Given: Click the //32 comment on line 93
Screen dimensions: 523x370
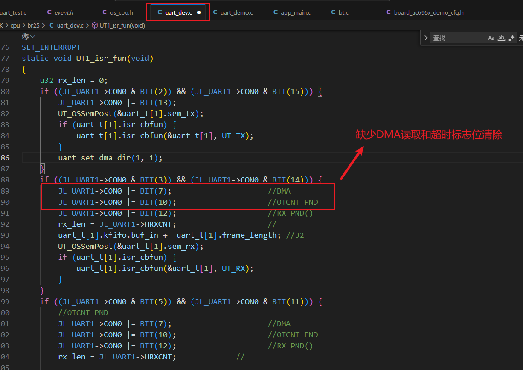Looking at the screenshot, I should pyautogui.click(x=295, y=235).
